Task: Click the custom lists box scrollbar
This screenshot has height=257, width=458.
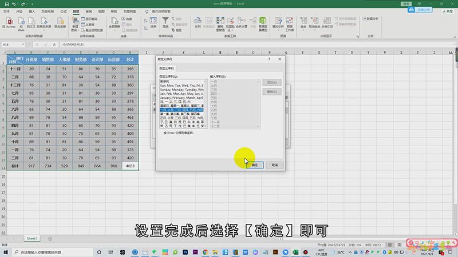Action: click(x=206, y=103)
